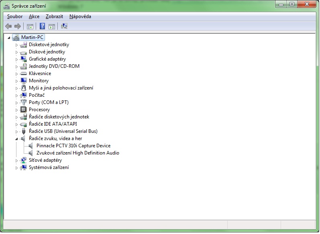This screenshot has width=320, height=234.
Task: Click the Správce zařízení title bar icon
Action: click(x=6, y=6)
